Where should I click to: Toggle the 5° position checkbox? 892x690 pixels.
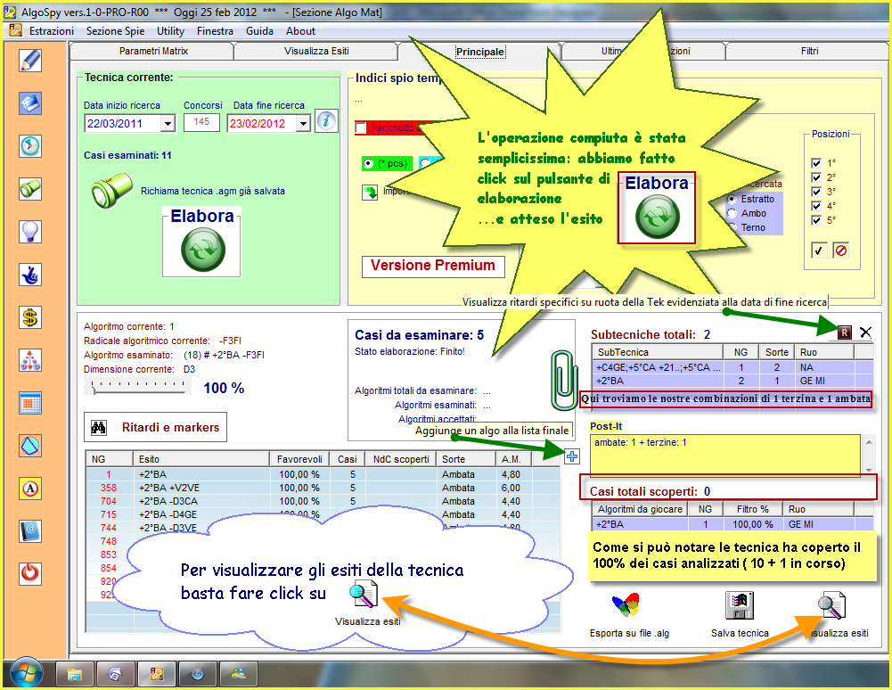[x=816, y=220]
